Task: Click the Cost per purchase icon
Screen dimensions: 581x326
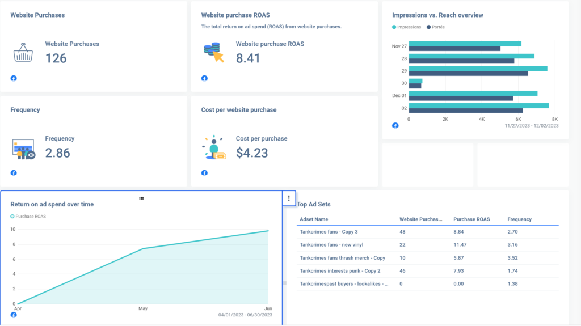Action: [214, 148]
